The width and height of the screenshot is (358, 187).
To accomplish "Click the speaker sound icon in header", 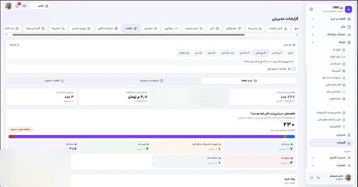I will (x=25, y=6).
